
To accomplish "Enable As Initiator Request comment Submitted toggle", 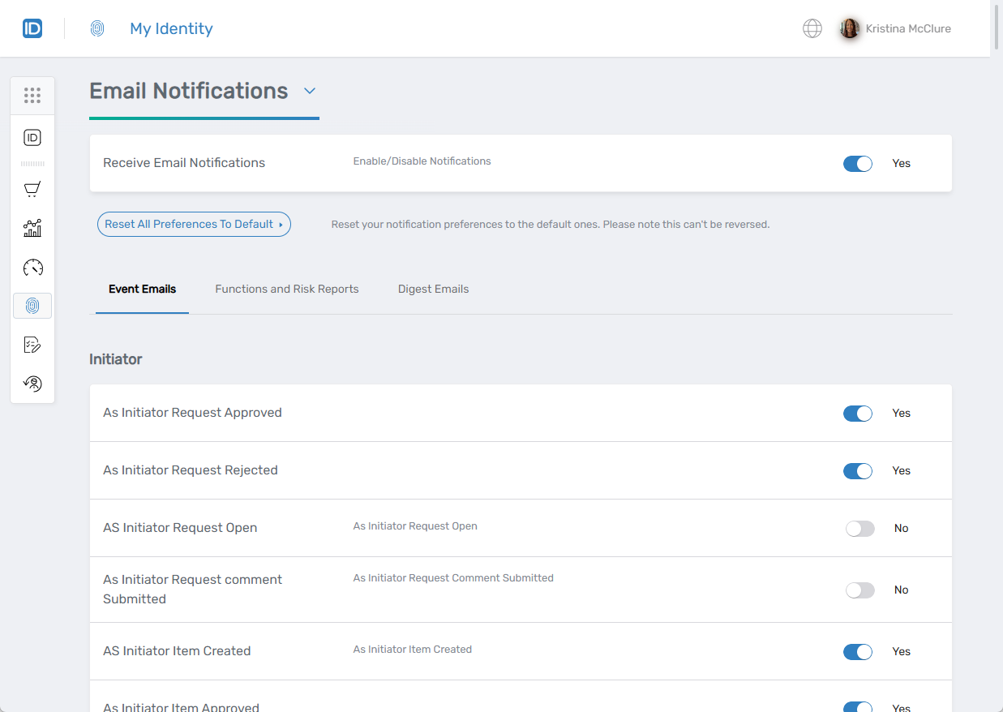I will (859, 590).
